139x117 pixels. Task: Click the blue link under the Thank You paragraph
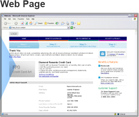[x=15, y=57]
